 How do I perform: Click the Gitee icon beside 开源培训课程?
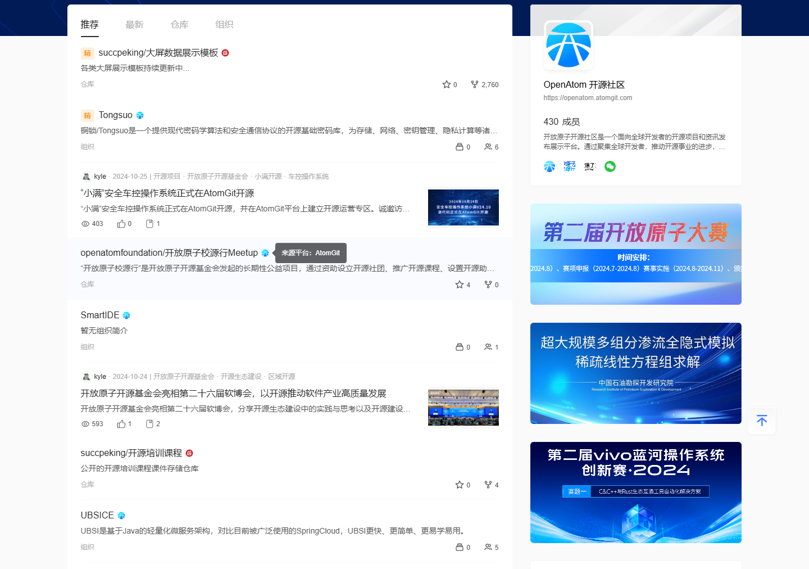coord(189,453)
